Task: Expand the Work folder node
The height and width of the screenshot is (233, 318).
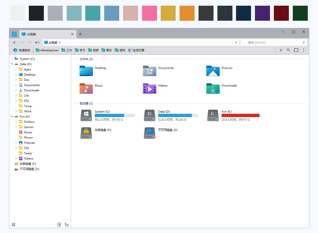Action: [x=16, y=111]
